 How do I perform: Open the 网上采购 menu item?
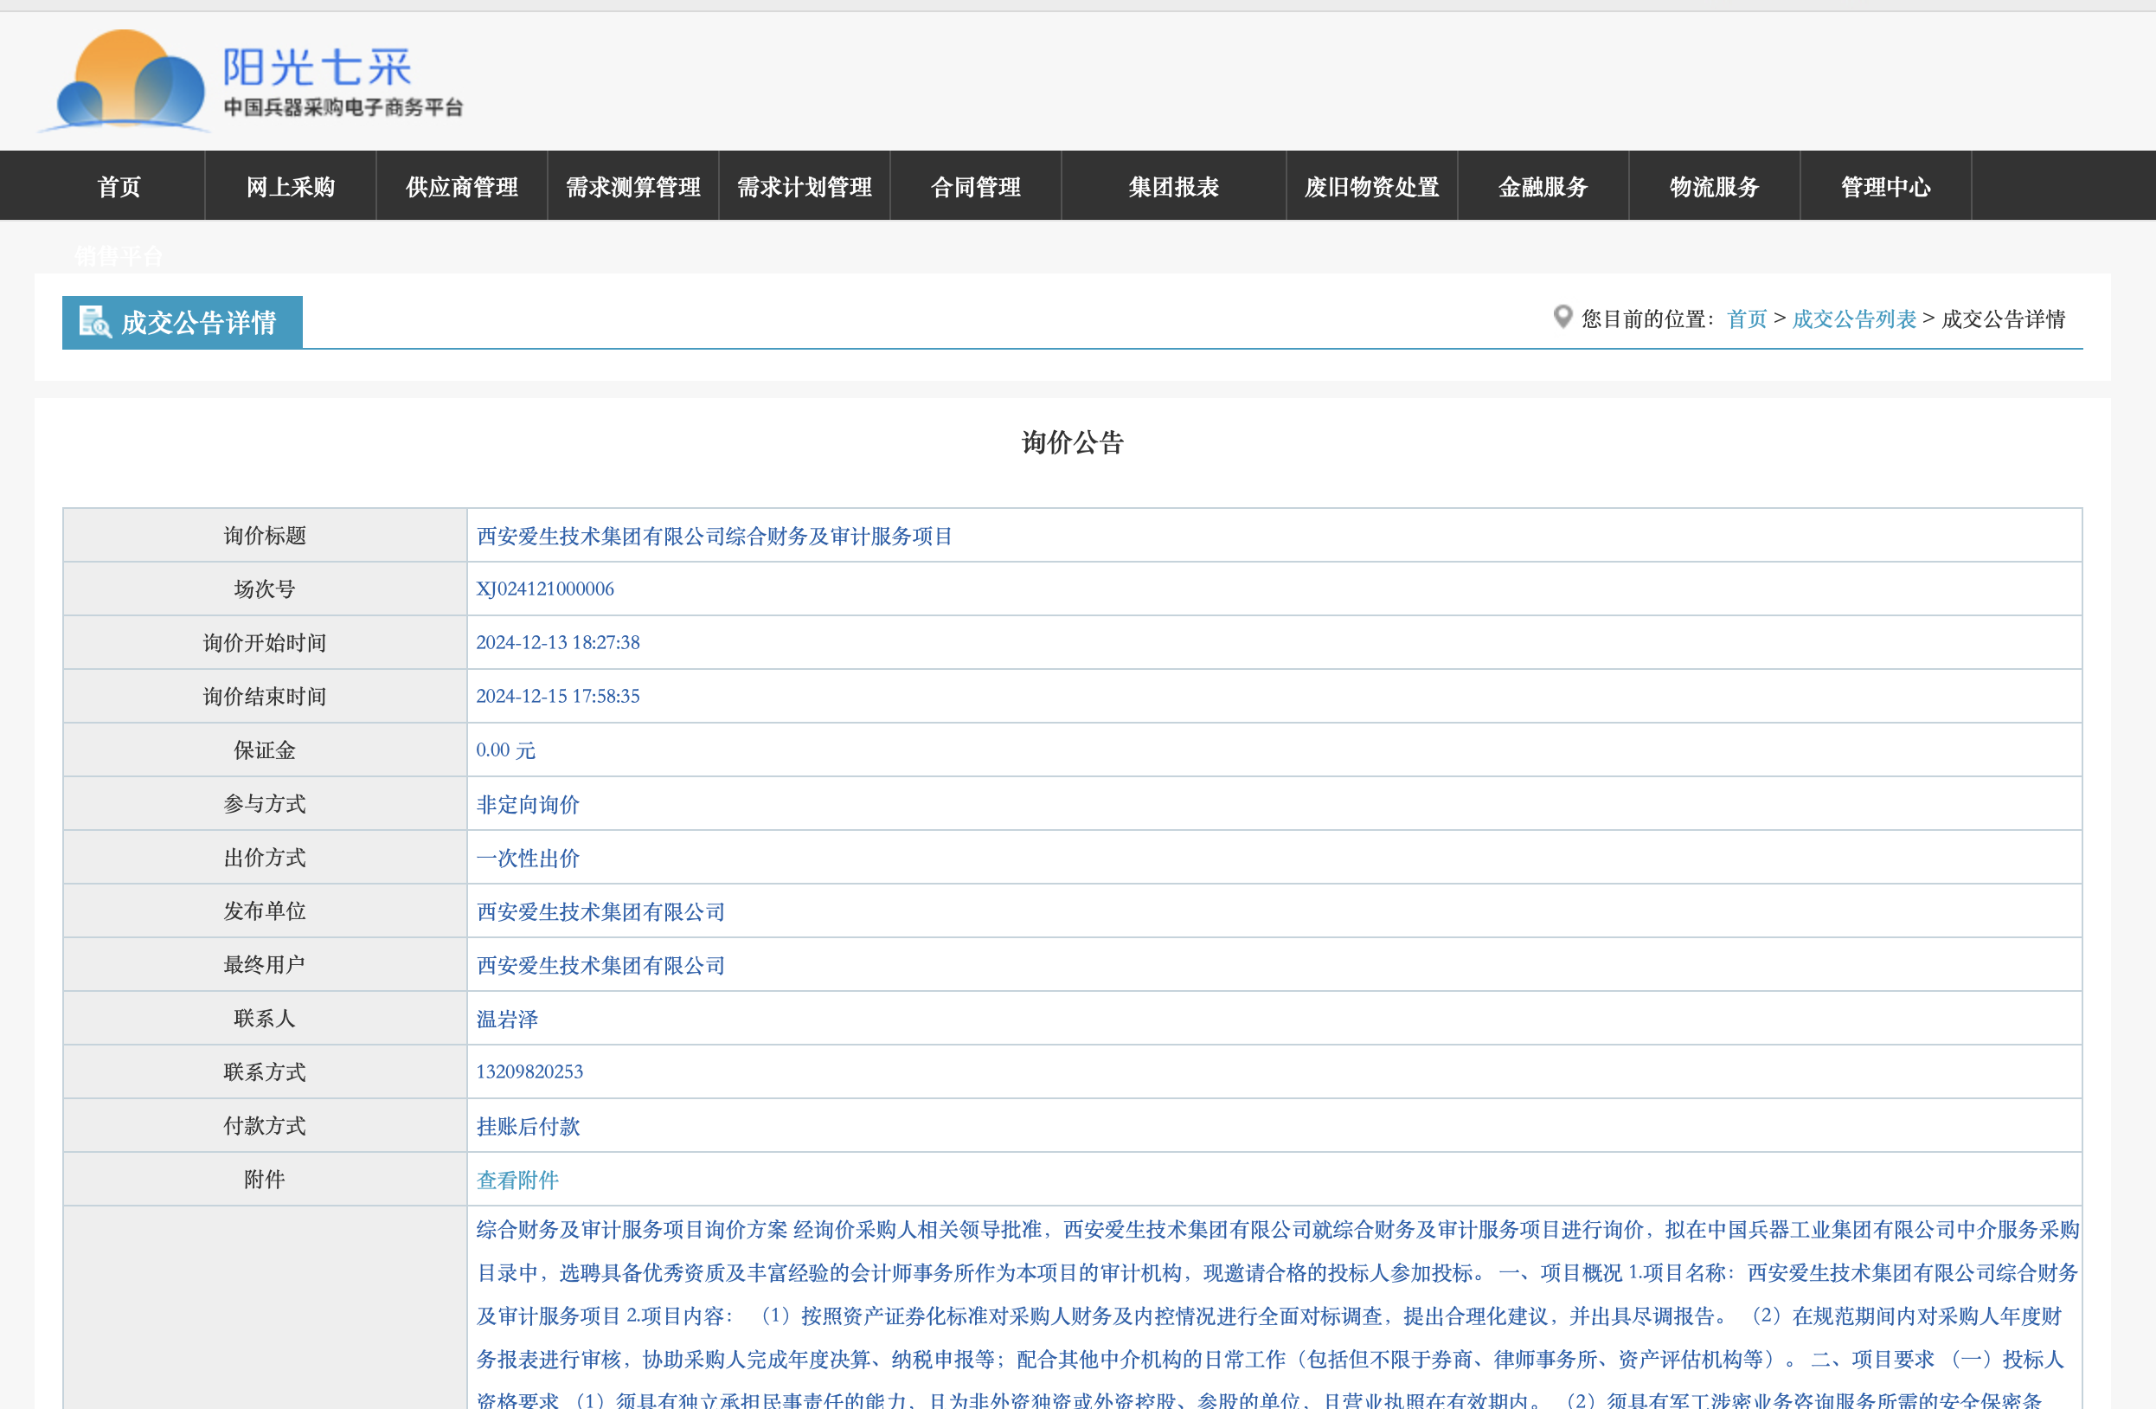[290, 187]
